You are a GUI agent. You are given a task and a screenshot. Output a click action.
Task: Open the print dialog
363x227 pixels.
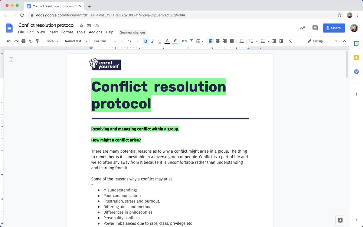click(x=23, y=41)
